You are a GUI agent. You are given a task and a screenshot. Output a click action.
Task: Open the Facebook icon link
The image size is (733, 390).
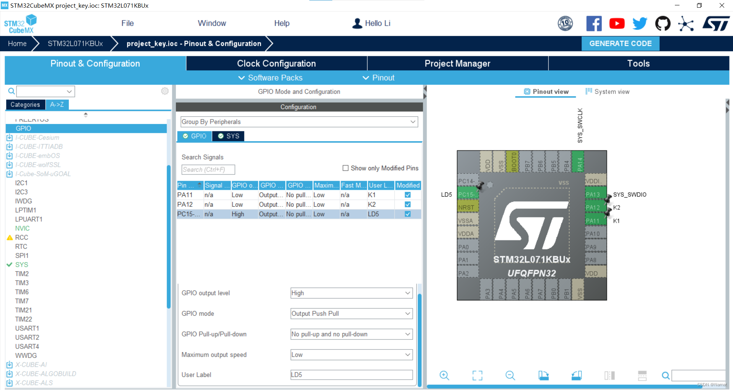coord(594,24)
